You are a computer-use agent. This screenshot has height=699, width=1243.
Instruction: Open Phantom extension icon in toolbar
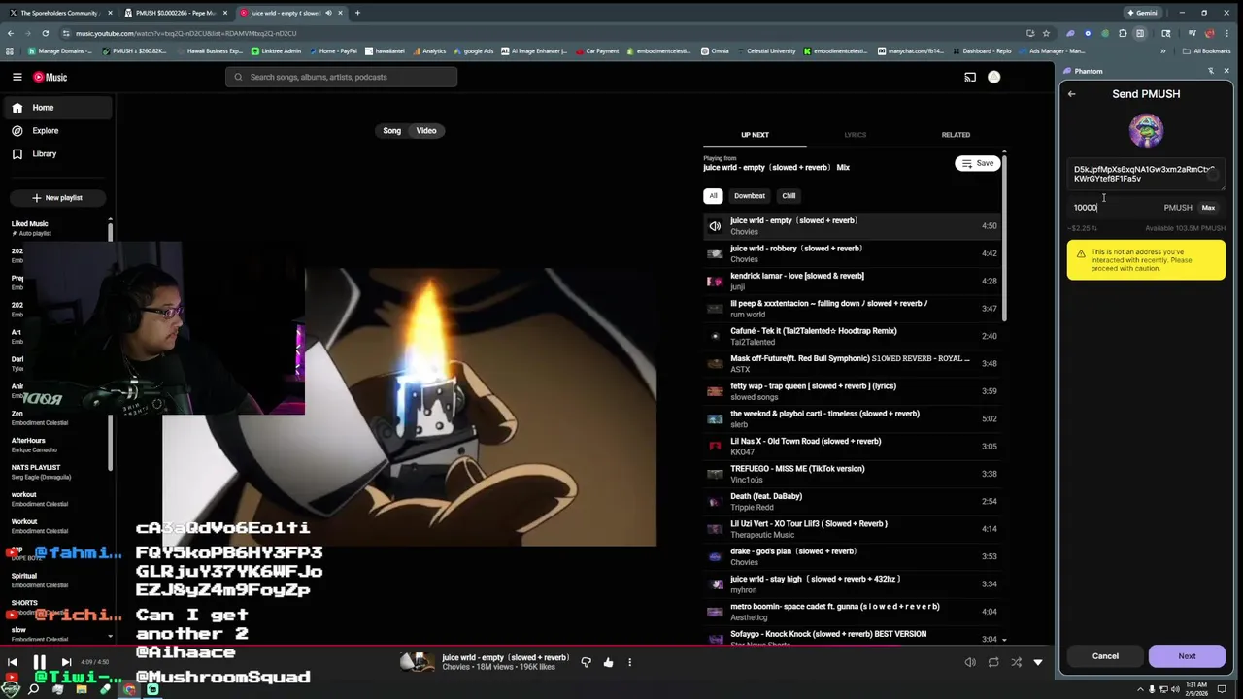pos(1070,33)
